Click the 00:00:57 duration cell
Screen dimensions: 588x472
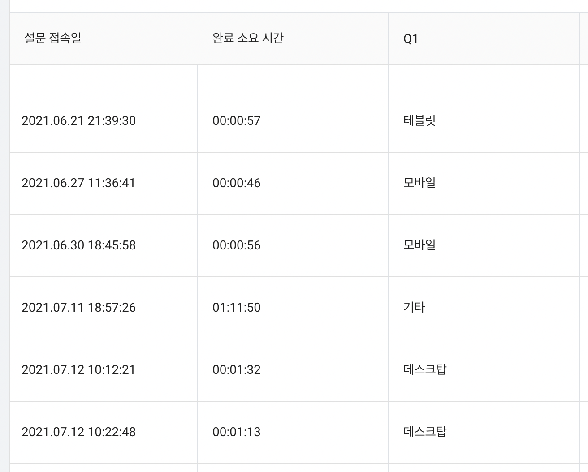(x=237, y=121)
